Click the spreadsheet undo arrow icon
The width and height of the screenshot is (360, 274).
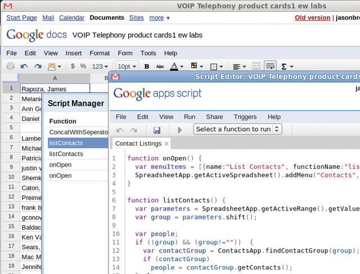24,66
